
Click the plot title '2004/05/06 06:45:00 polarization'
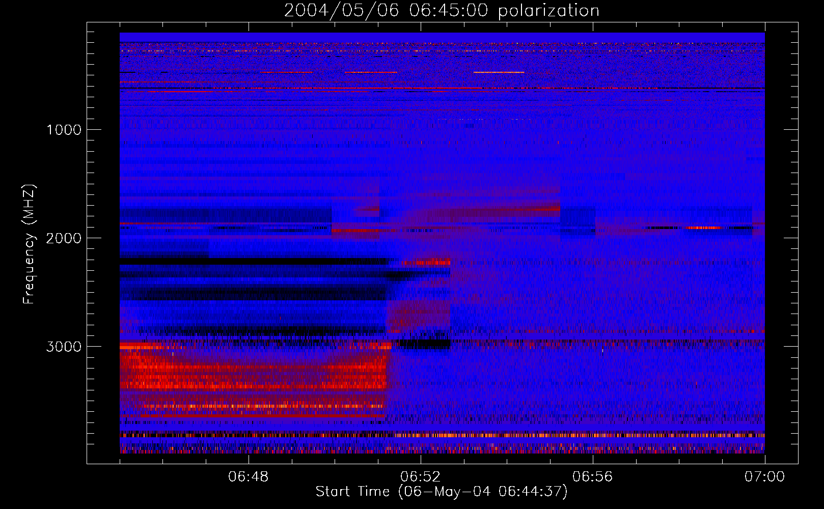click(x=442, y=11)
